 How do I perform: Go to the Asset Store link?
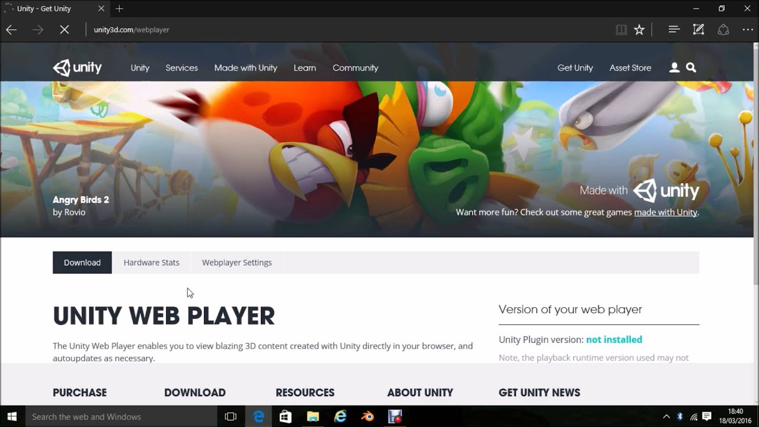(x=630, y=68)
